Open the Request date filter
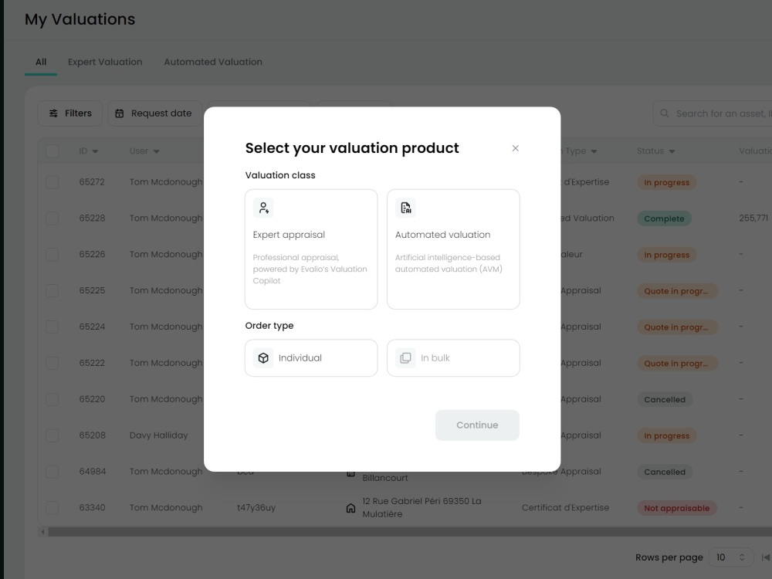772x579 pixels. [155, 113]
